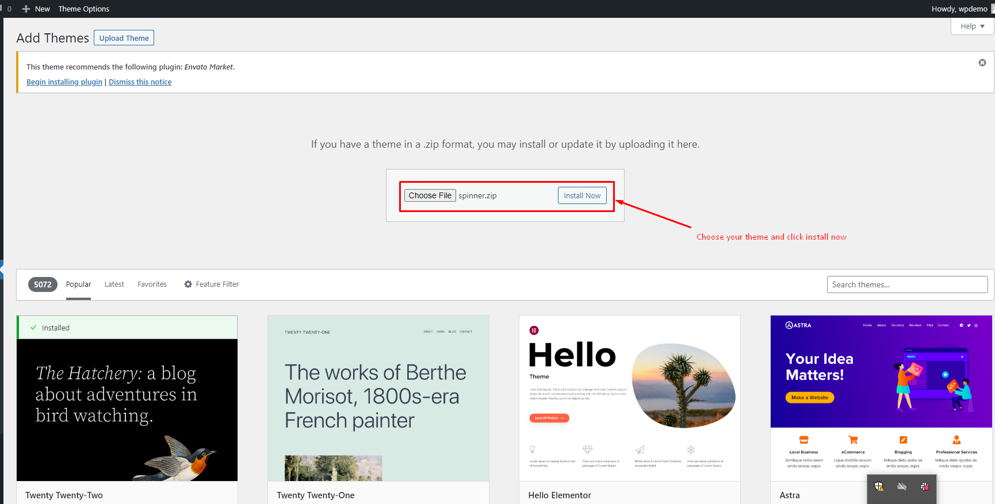Click the Add Themes page heading

point(53,38)
